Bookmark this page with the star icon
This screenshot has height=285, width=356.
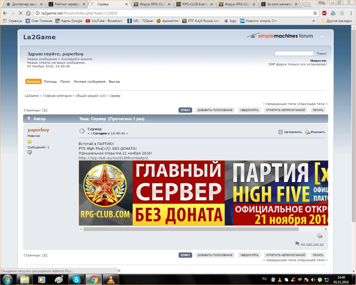[315, 13]
